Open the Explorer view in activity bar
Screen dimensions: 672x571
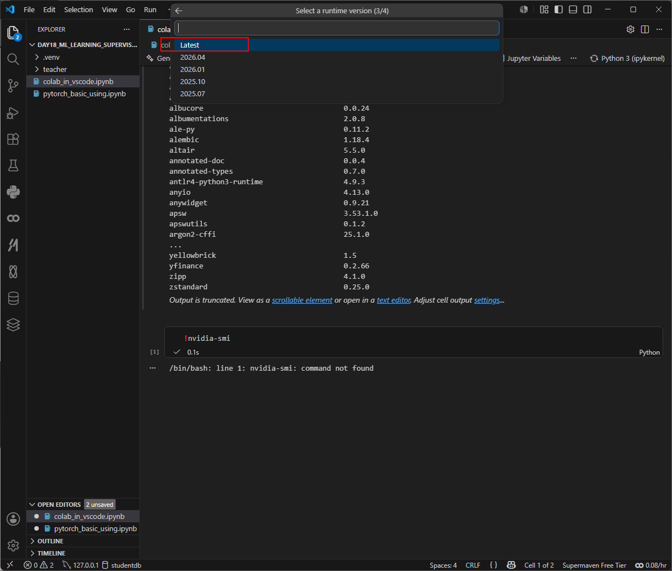point(13,33)
